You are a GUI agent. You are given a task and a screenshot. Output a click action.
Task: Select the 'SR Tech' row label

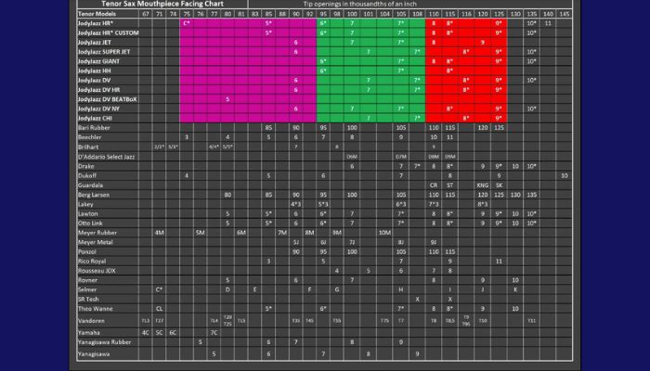point(88,299)
